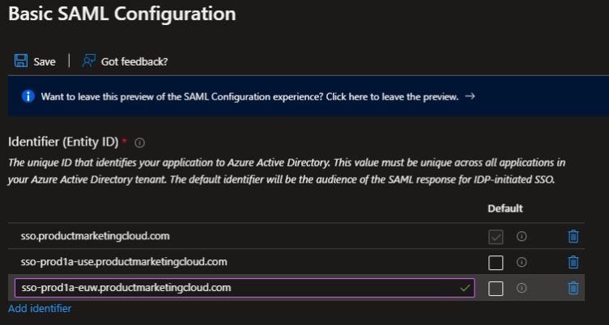
Task: Click the Basic SAML Configuration title
Action: pos(122,14)
